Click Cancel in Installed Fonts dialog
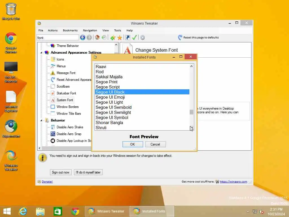289x217 pixels. pyautogui.click(x=155, y=144)
